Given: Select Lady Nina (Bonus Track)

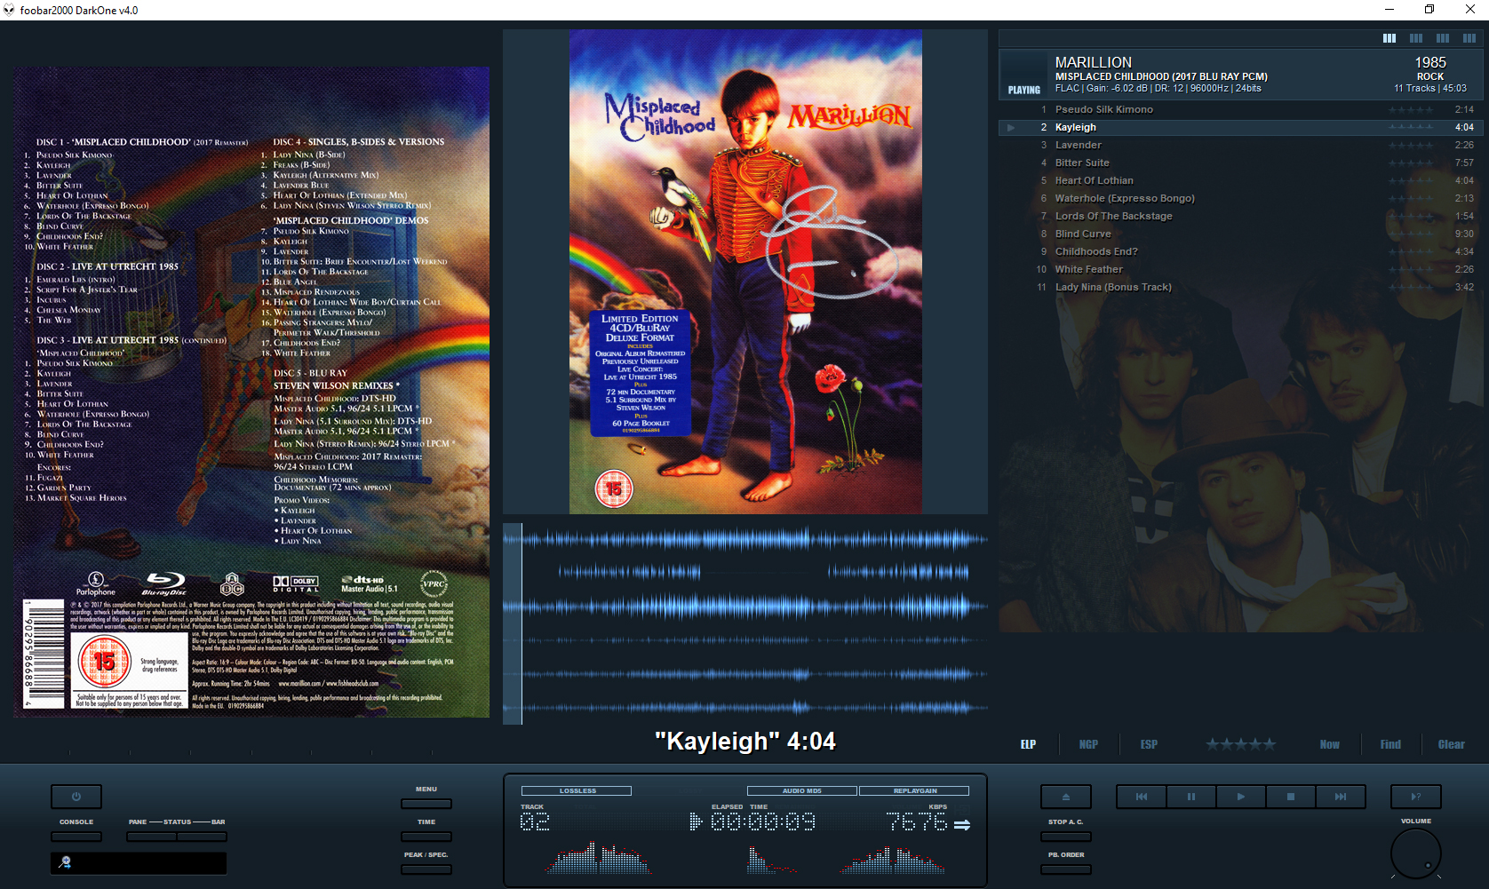Looking at the screenshot, I should click(1240, 288).
